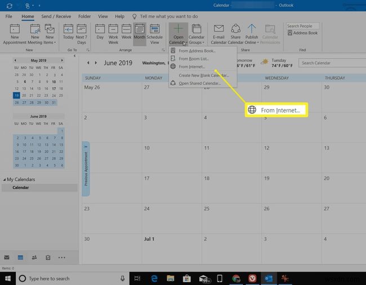
Task: Expand the Go To group dialog launcher
Action: [x=88, y=50]
